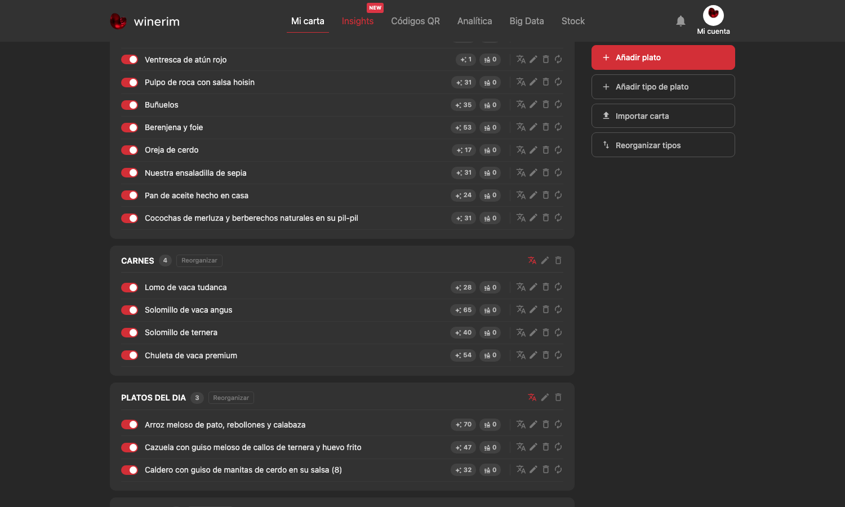Image resolution: width=845 pixels, height=507 pixels.
Task: Disable Solomillo de vaca angus
Action: pyautogui.click(x=130, y=310)
